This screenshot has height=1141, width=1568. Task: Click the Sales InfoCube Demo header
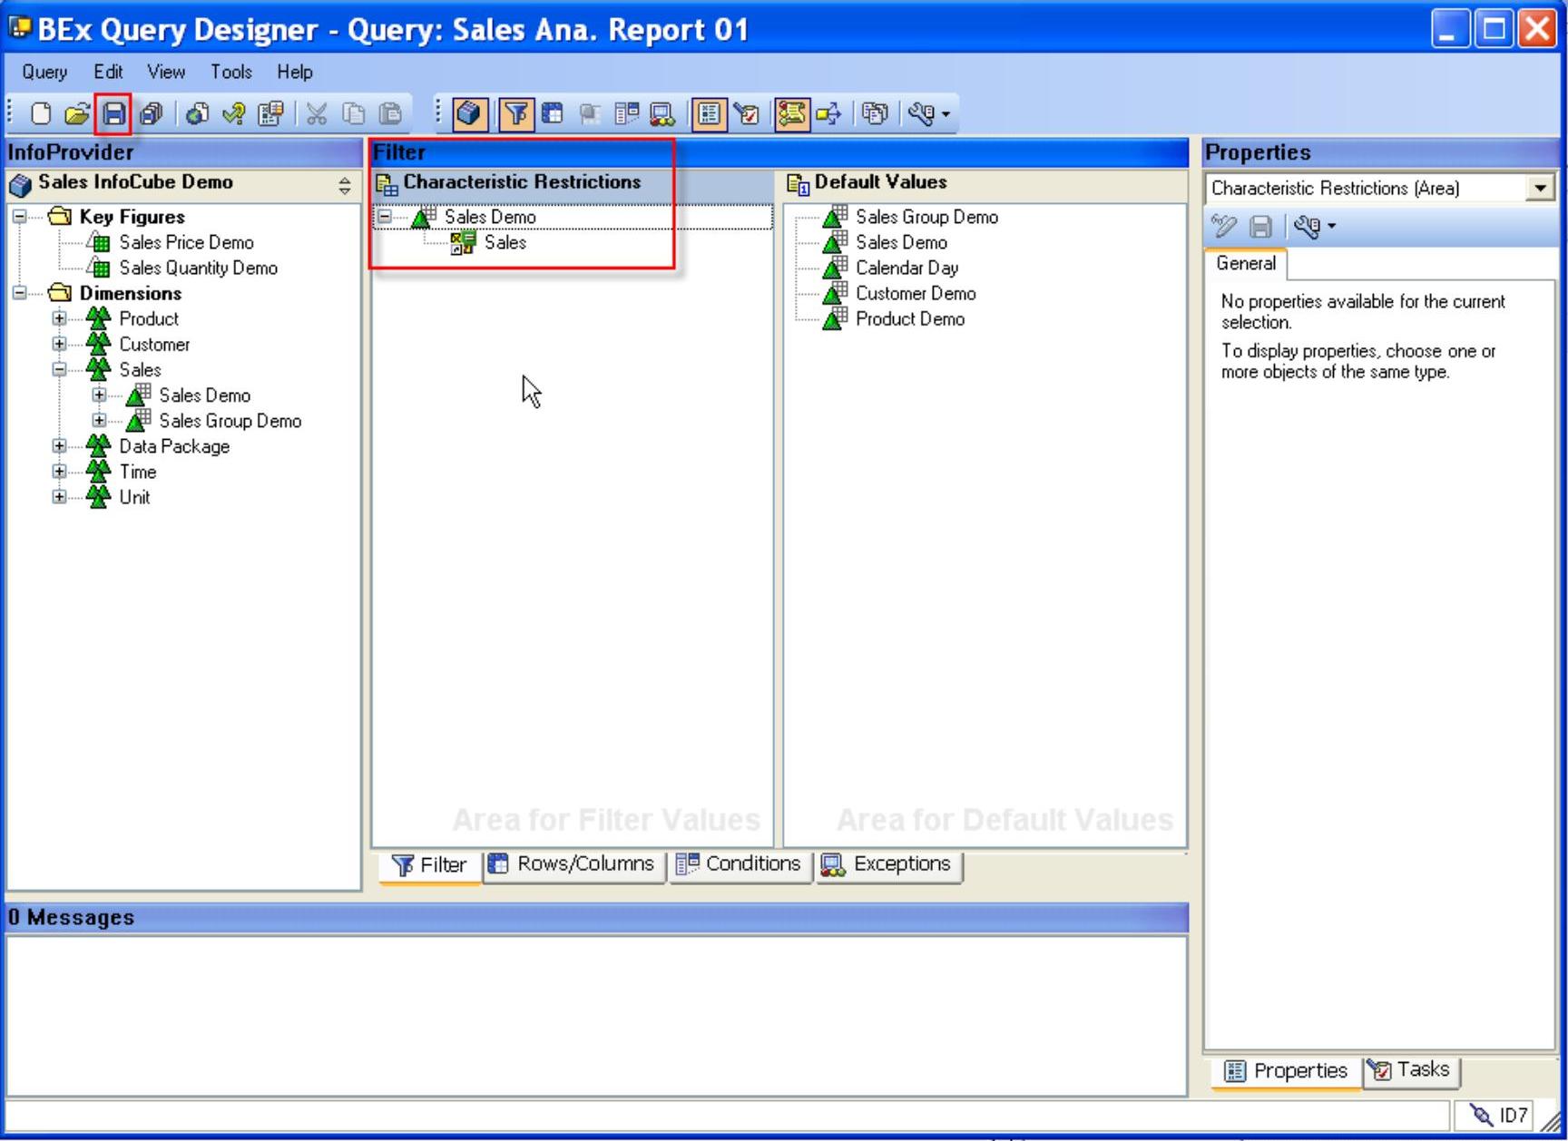[135, 182]
